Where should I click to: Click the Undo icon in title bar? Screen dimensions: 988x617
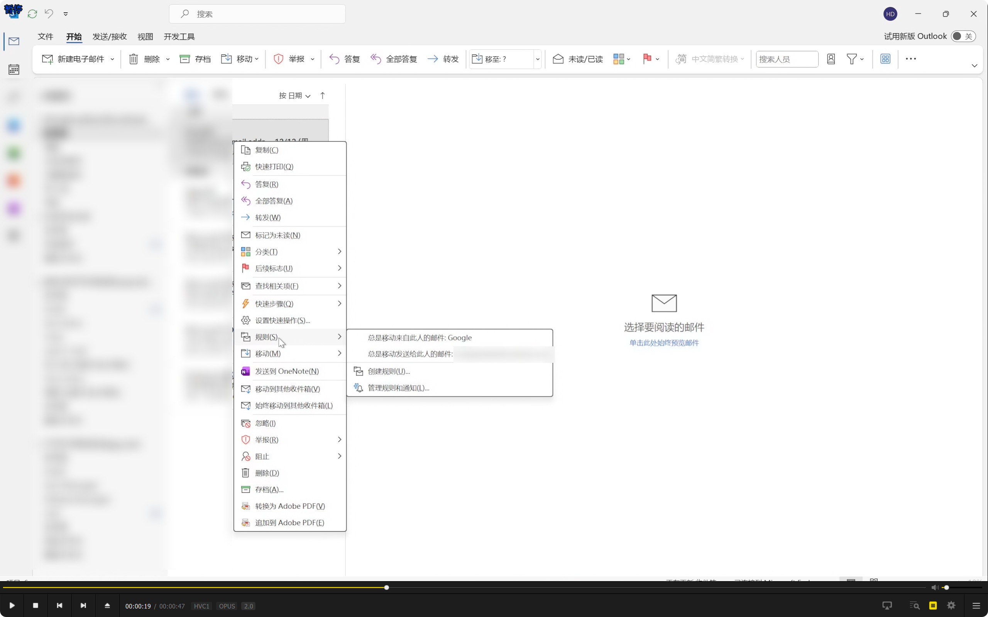(49, 13)
